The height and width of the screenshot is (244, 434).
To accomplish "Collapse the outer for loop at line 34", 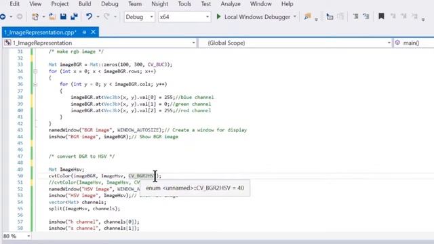I will point(35,71).
